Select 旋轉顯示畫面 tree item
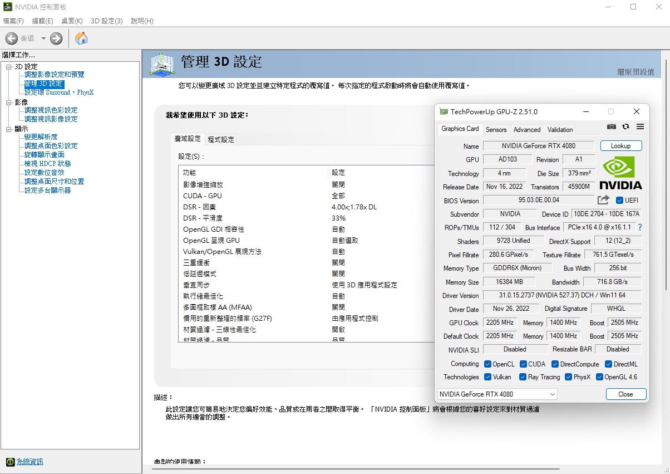 click(44, 155)
